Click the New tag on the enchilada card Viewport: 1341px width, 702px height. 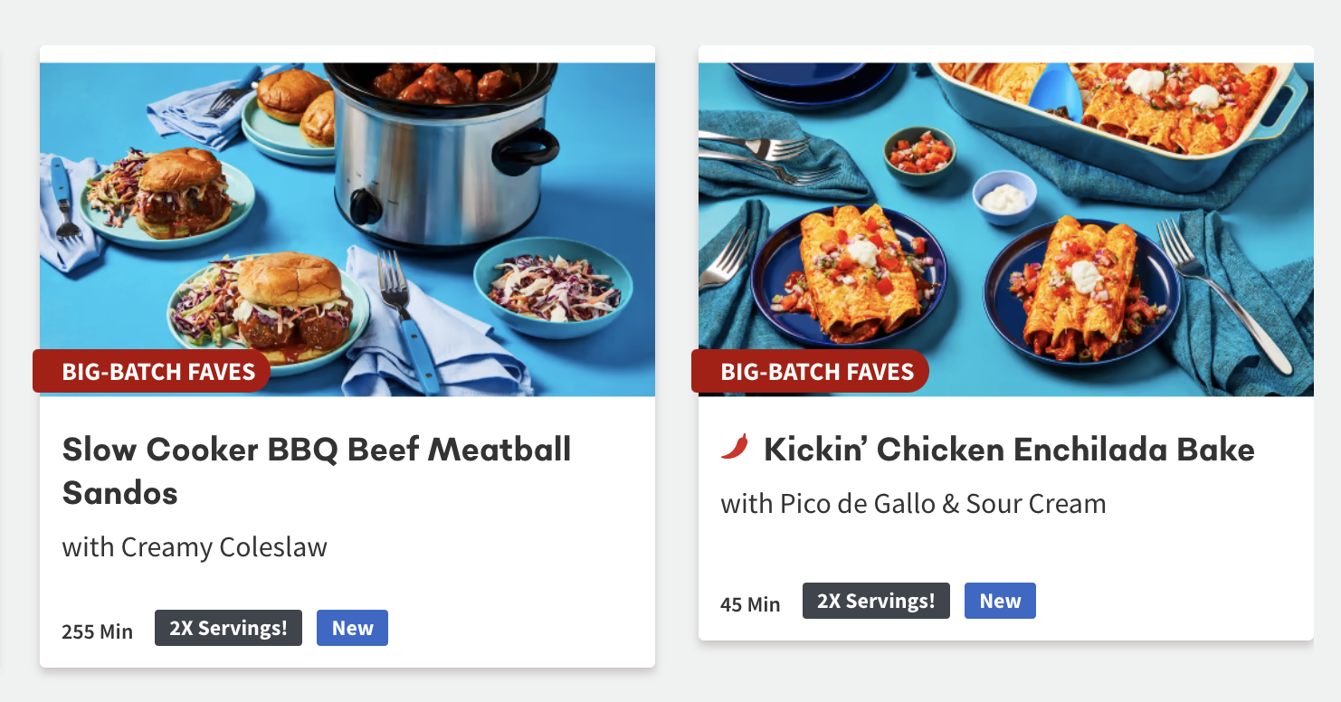tap(1000, 601)
